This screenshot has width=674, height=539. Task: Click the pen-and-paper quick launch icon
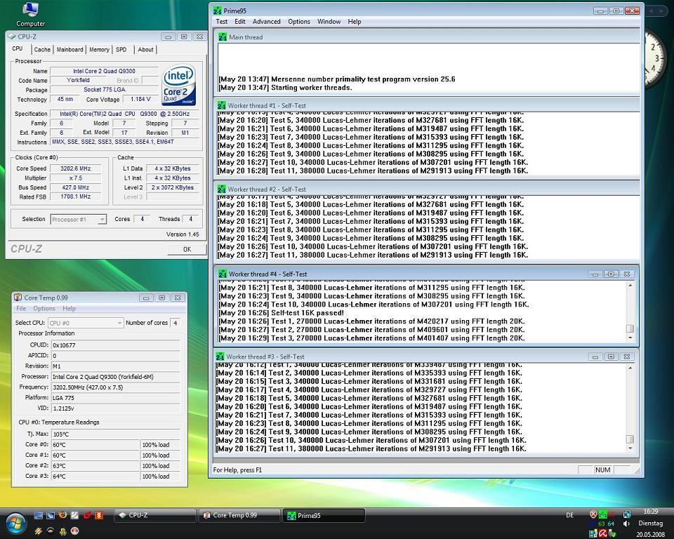pos(75,515)
